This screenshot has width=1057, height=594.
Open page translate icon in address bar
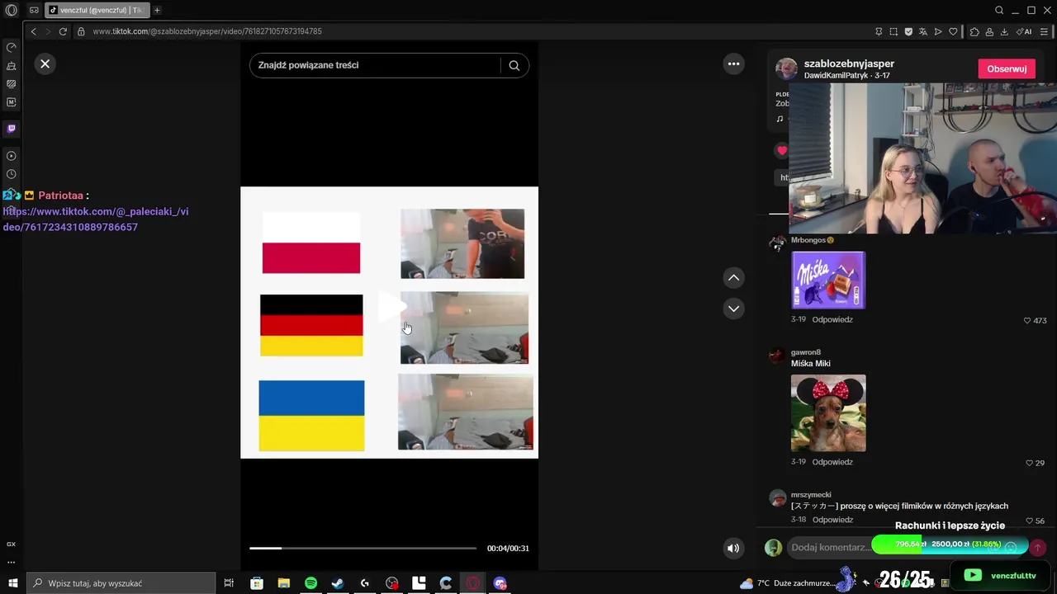click(923, 31)
